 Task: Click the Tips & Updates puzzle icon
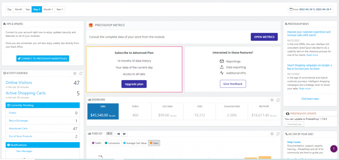[4, 24]
